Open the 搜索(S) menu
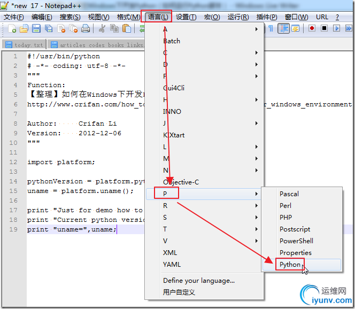The height and width of the screenshot is (309, 355). pyautogui.click(x=70, y=17)
